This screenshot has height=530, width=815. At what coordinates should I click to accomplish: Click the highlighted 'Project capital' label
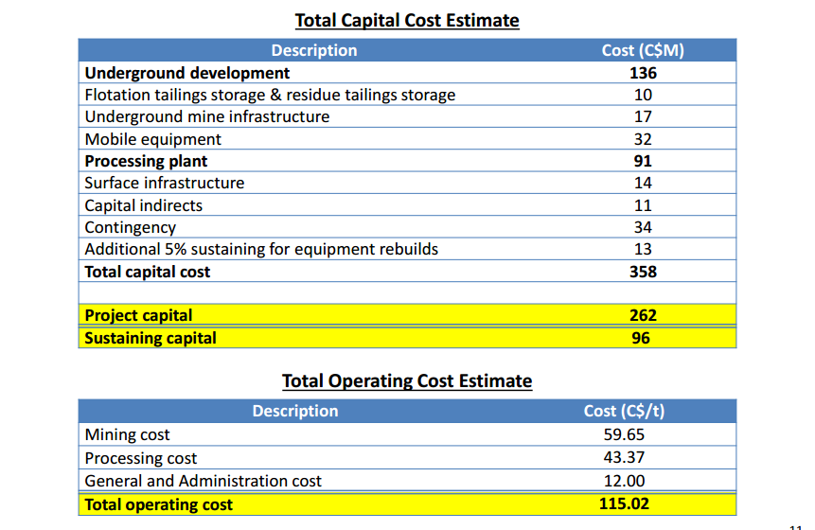(x=138, y=315)
